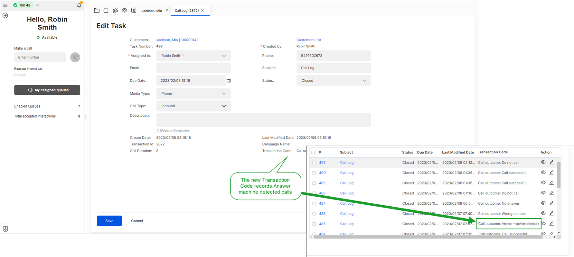Edit task 491 with the pencil icon
The width and height of the screenshot is (574, 257).
pyautogui.click(x=551, y=163)
